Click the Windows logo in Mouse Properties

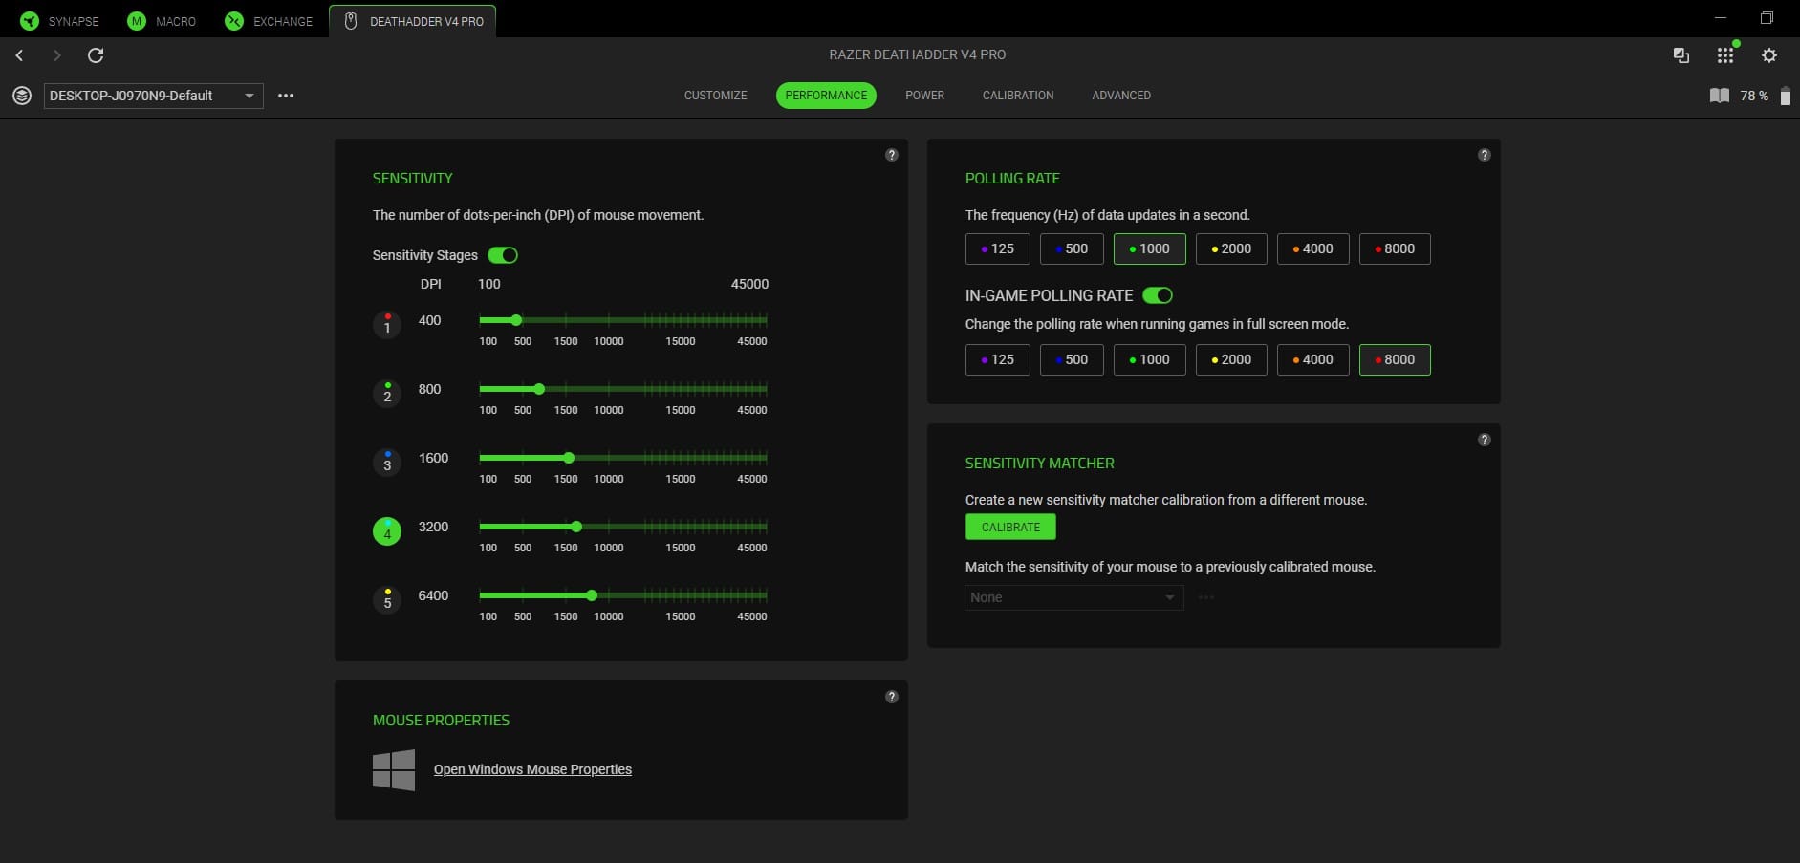pos(394,769)
